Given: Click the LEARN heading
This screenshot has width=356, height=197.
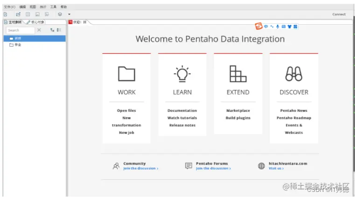Looking at the screenshot, I should [182, 92].
